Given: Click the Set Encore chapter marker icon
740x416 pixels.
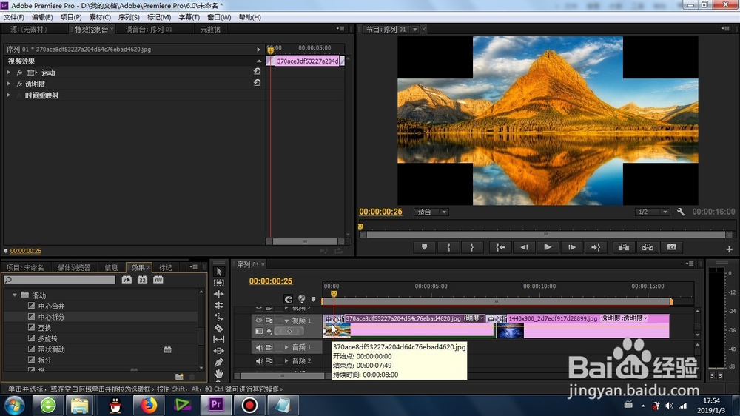Looking at the screenshot, I should click(x=302, y=298).
